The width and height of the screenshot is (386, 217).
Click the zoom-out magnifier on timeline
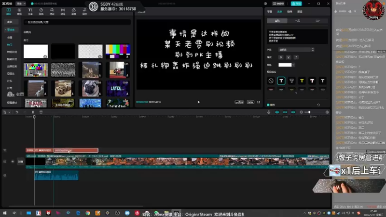click(x=301, y=112)
